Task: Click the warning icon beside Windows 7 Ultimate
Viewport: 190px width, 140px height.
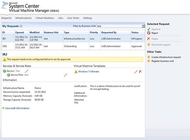Action: pyautogui.click(x=76, y=72)
